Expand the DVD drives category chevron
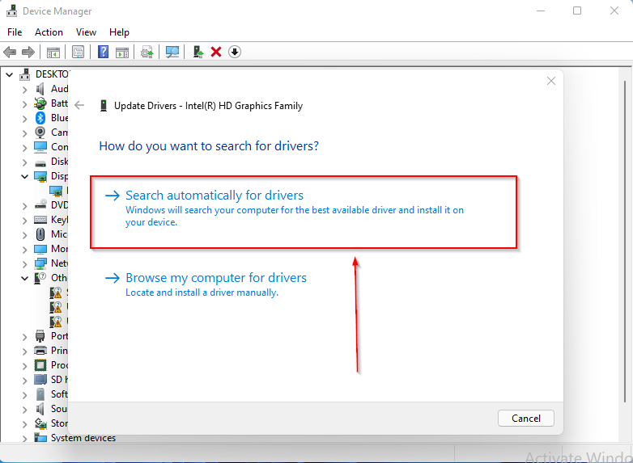Image resolution: width=633 pixels, height=463 pixels. click(24, 206)
